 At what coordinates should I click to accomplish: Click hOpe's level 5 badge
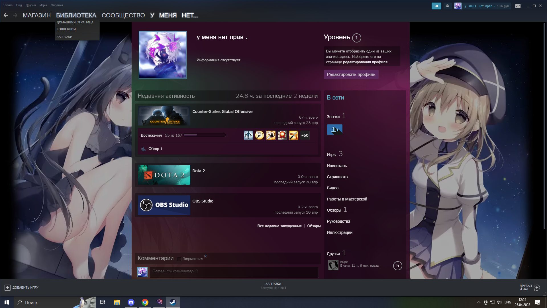pos(397,266)
